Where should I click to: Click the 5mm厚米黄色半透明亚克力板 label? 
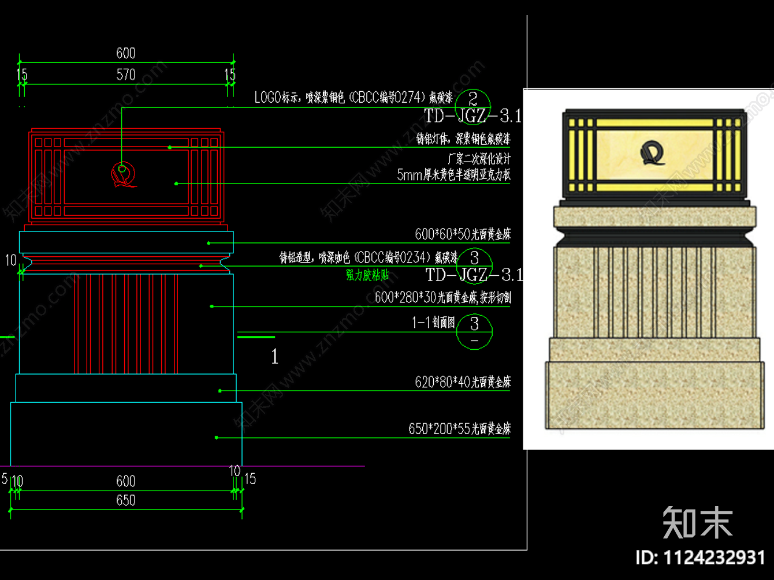pyautogui.click(x=454, y=174)
